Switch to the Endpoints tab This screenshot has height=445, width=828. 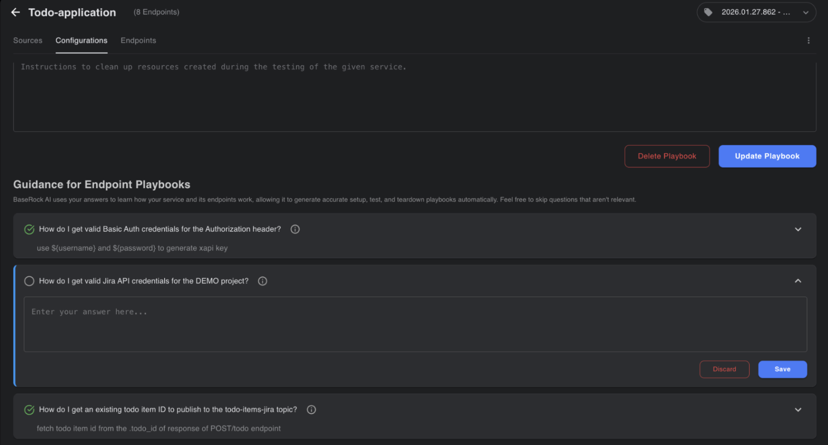138,40
